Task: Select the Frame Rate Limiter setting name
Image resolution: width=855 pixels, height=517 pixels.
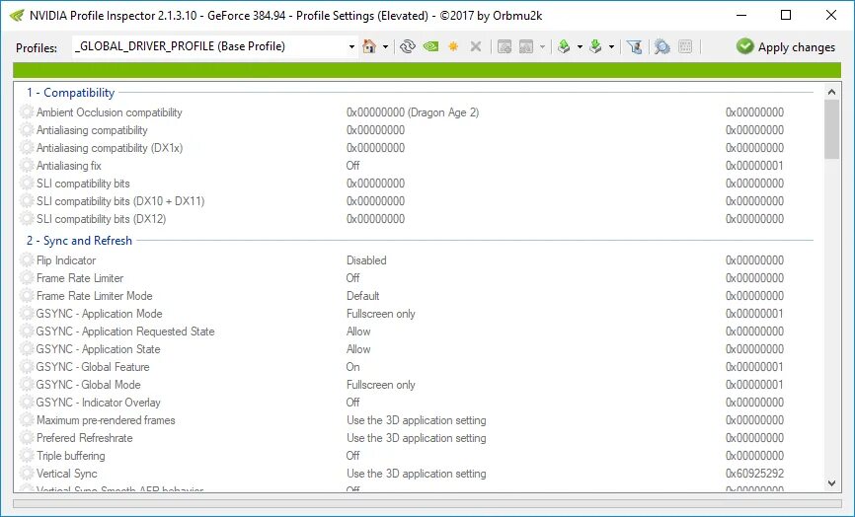Action: tap(80, 278)
